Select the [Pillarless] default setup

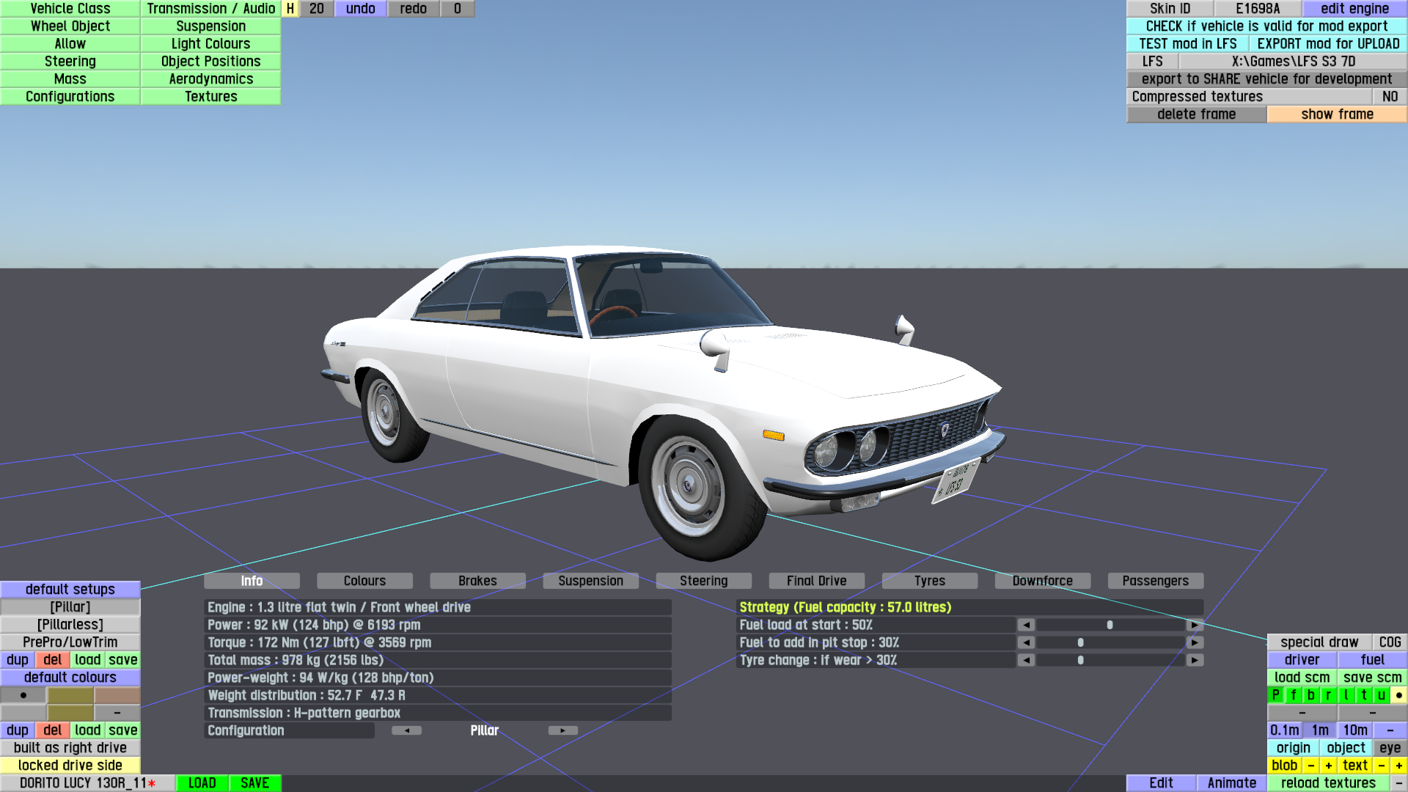pyautogui.click(x=70, y=625)
